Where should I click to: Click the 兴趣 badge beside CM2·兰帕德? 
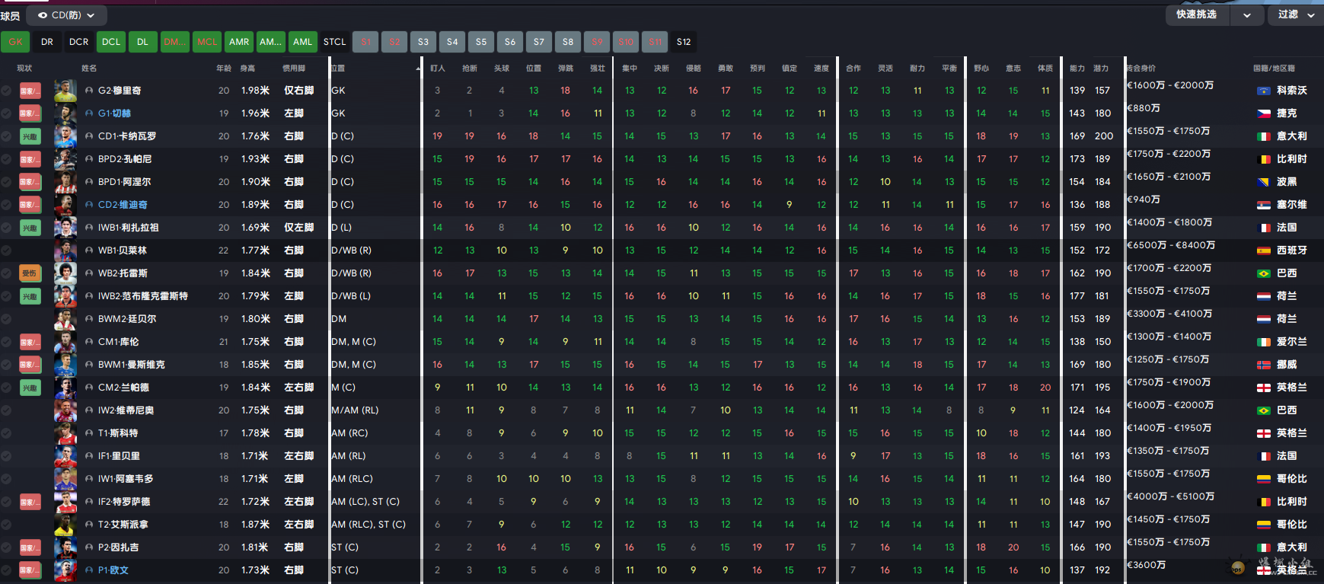(30, 388)
